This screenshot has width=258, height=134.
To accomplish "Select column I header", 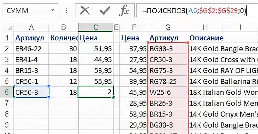I will click(240, 27).
